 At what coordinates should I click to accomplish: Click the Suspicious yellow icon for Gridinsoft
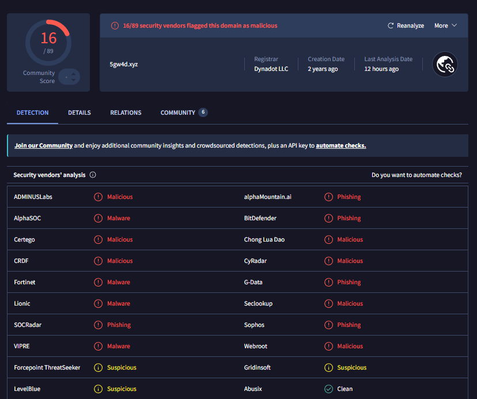point(328,367)
